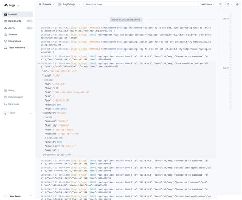This screenshot has width=242, height=200.
Task: Click the "procid" value 2406
Action: pos(59,142)
